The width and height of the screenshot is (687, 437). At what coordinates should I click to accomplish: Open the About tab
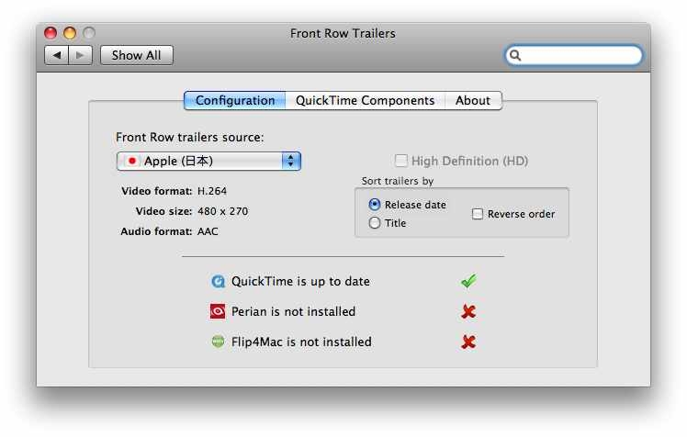(473, 100)
